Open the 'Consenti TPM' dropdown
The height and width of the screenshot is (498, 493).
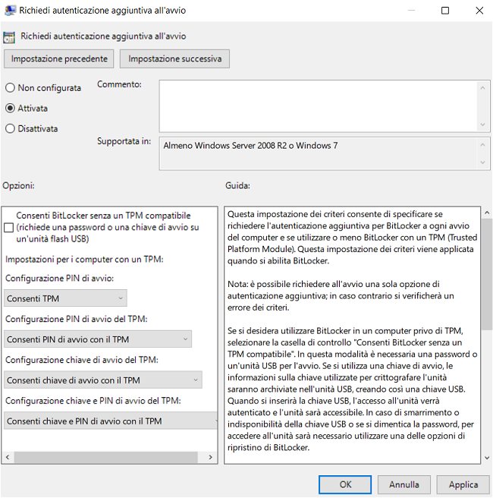(65, 298)
